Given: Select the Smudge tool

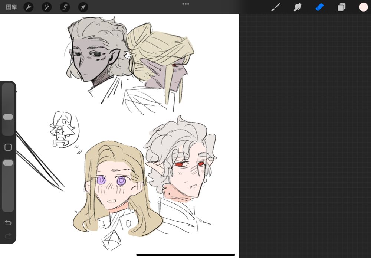Looking at the screenshot, I should pyautogui.click(x=298, y=7).
